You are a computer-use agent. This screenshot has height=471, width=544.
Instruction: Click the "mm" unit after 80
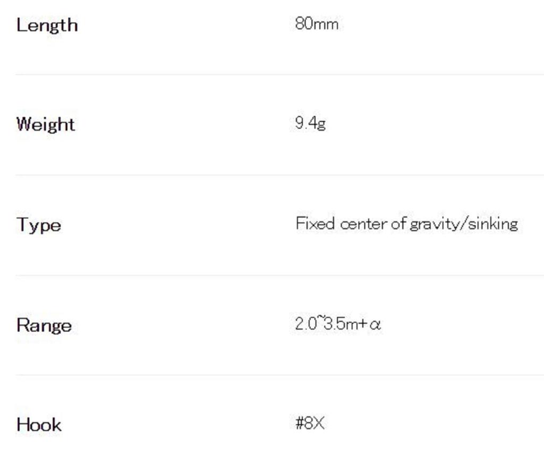pos(325,24)
